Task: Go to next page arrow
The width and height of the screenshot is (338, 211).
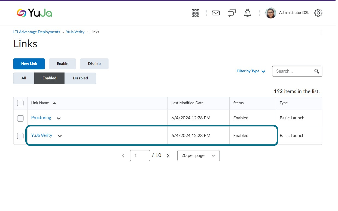Action: tap(168, 156)
